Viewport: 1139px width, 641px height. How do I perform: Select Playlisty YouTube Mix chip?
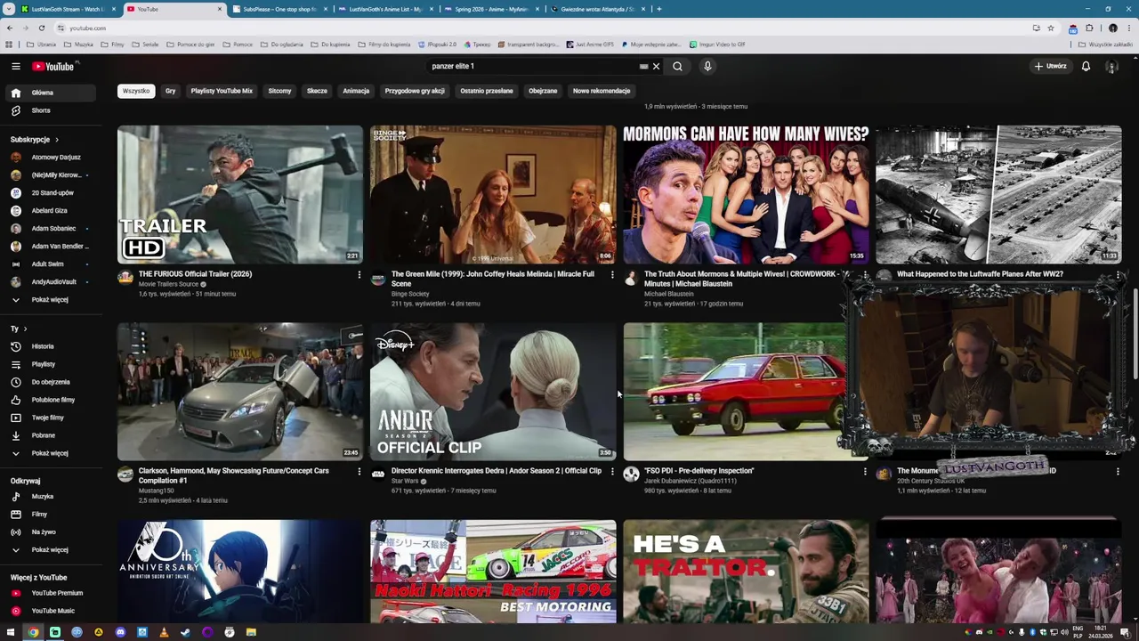pos(222,91)
